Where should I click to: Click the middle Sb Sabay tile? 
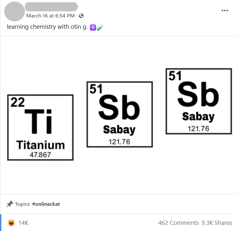pyautogui.click(x=119, y=114)
